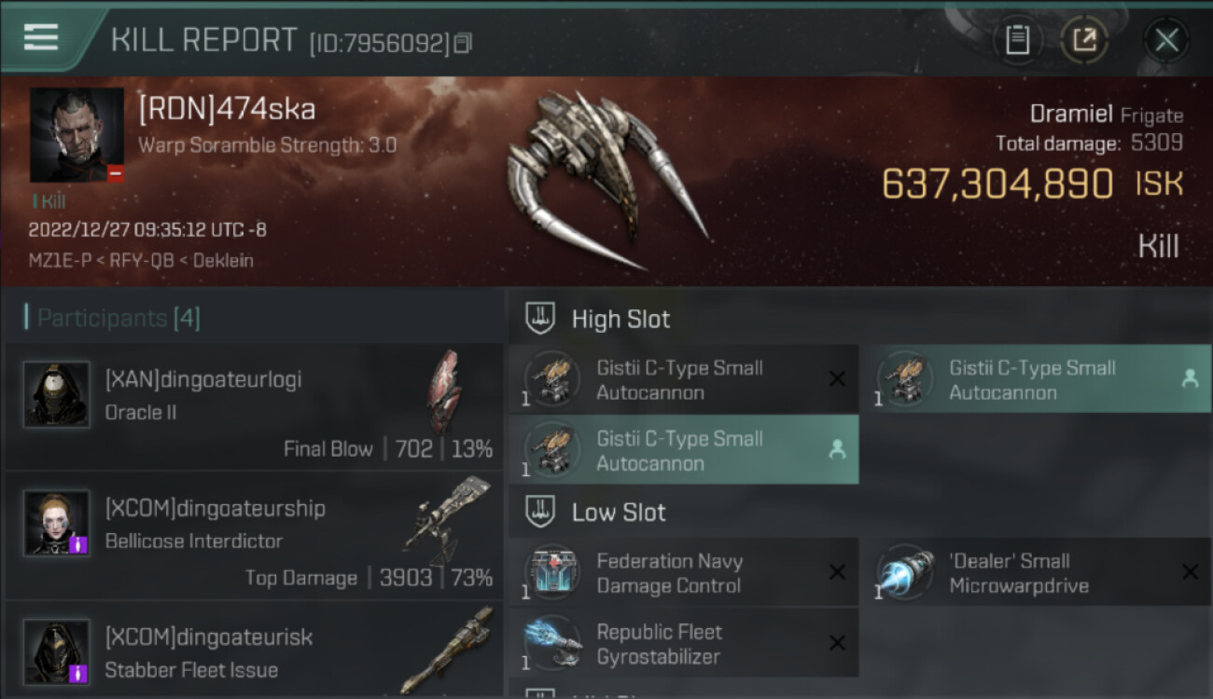The width and height of the screenshot is (1213, 699).
Task: Select Republic Fleet Gyrostabilizer module
Action: click(x=683, y=644)
